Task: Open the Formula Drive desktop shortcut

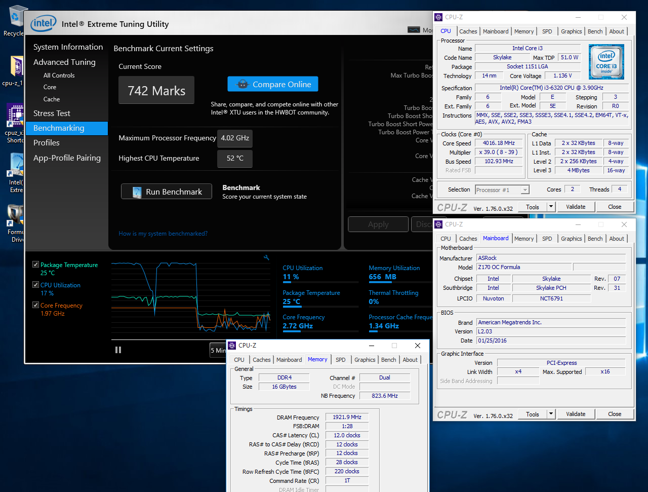Action: [16, 223]
